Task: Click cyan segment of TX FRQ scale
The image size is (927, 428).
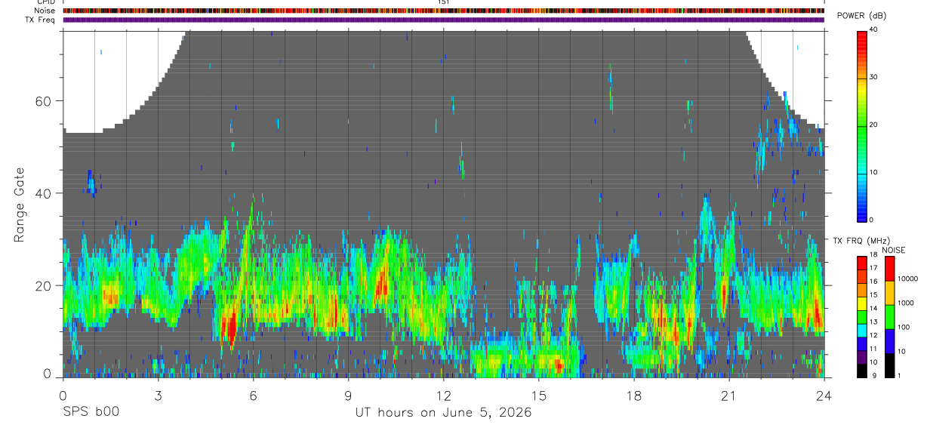Action: 862,331
